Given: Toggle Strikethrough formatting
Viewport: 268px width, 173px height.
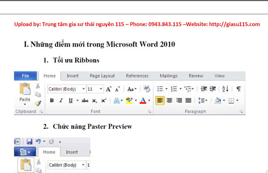Looking at the screenshot, I should tap(85, 101).
